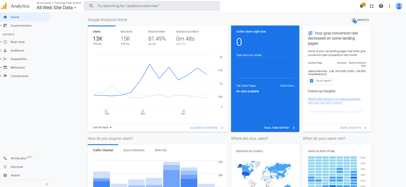Select the Referrals tab
Viewport: 406px width, 187px height.
pos(161,150)
